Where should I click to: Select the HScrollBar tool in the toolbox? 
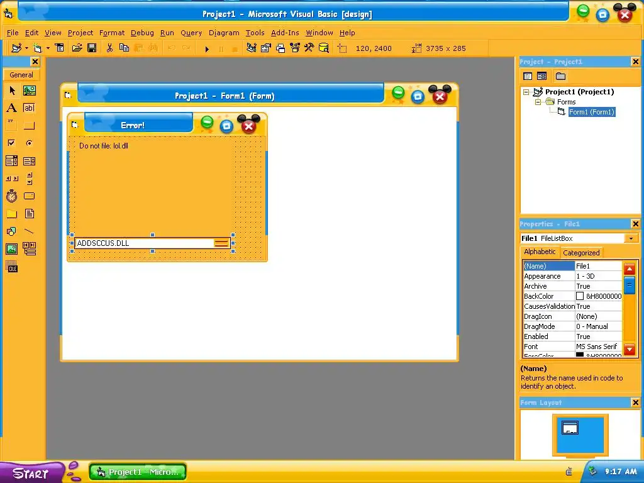coord(12,178)
